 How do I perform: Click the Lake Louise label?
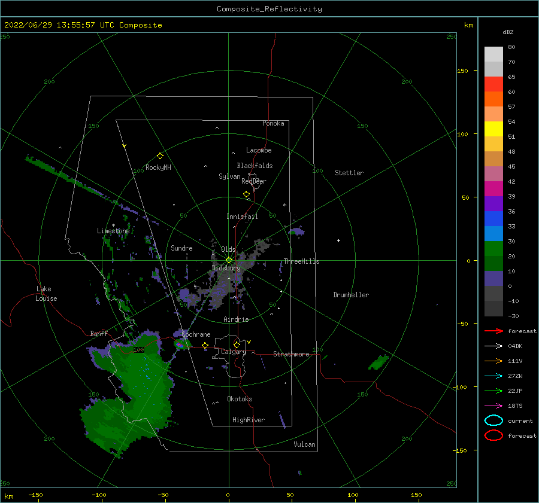point(46,294)
